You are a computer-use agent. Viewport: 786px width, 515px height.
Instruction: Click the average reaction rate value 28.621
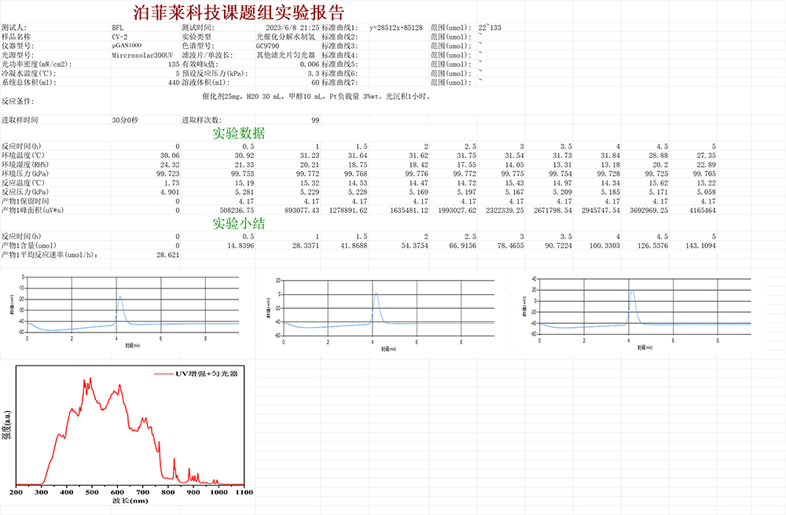point(168,256)
